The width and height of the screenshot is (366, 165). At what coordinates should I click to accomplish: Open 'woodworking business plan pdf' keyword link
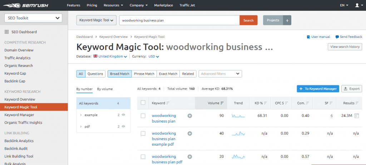(167, 159)
